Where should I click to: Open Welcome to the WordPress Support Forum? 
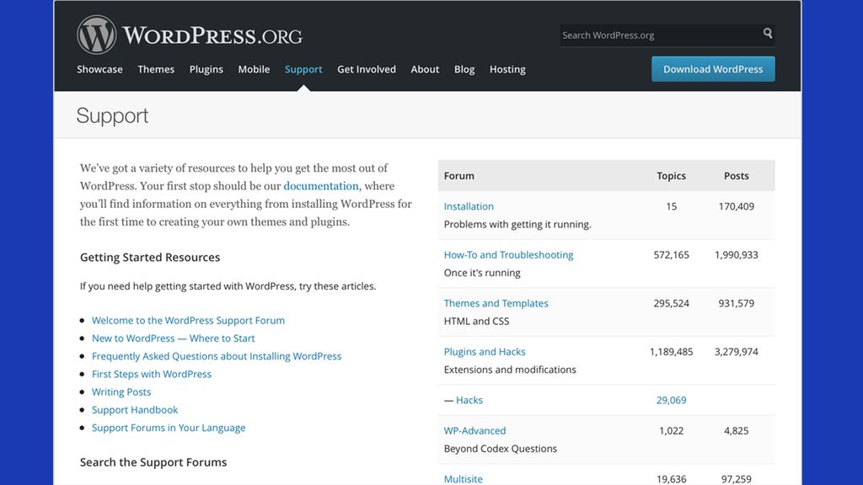point(188,320)
